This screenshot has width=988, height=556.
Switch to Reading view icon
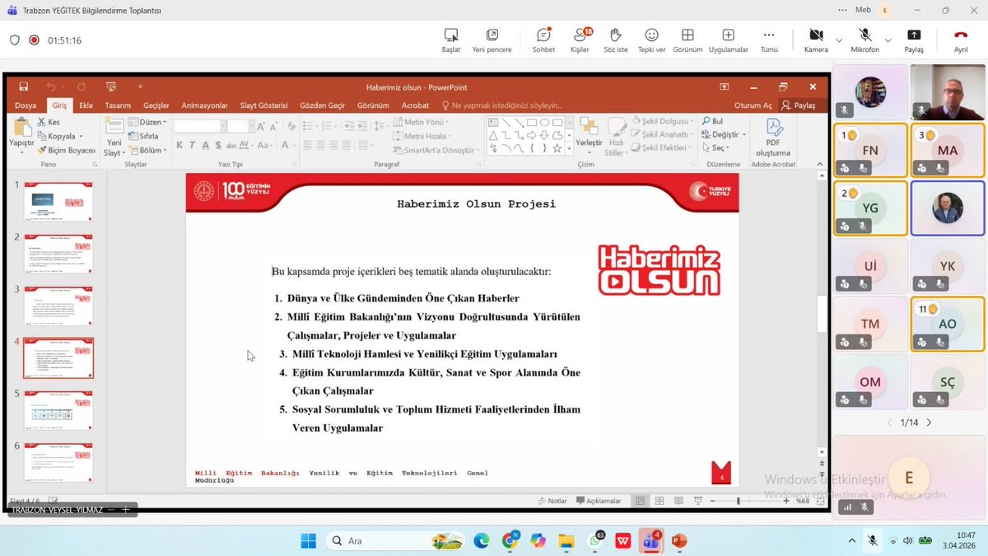click(678, 501)
